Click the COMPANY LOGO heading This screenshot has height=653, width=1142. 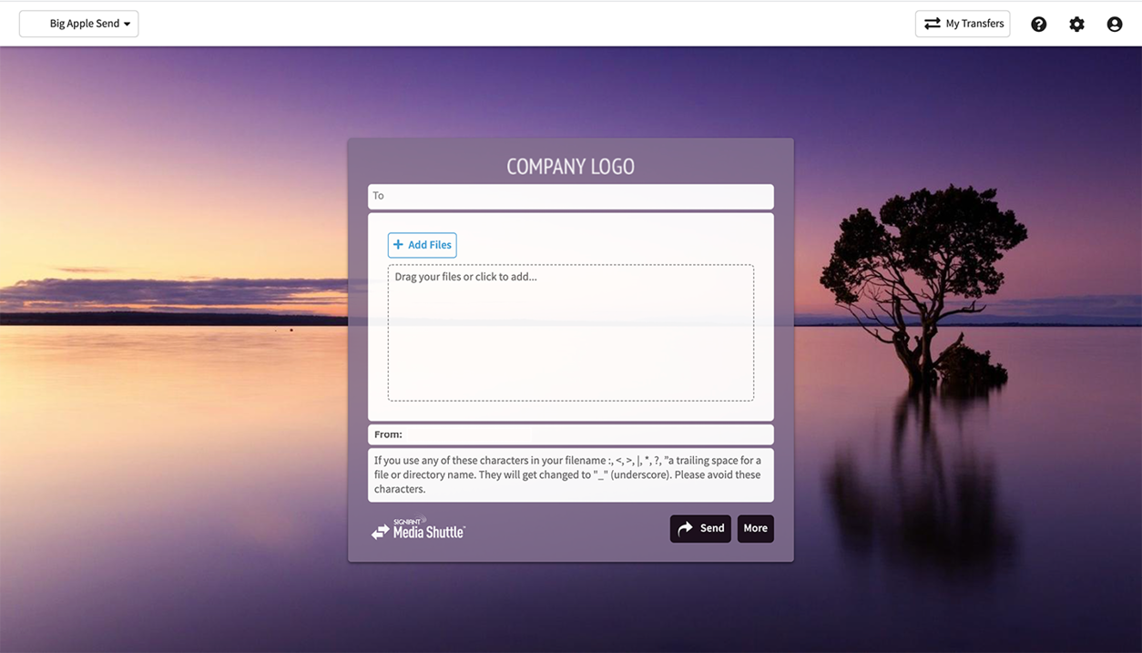coord(570,167)
